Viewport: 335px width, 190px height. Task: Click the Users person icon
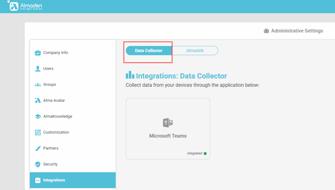point(38,69)
